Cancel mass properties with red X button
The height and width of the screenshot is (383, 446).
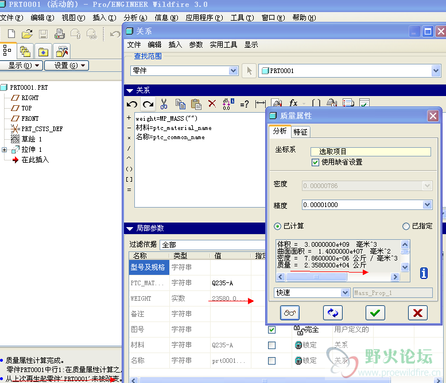(x=417, y=313)
